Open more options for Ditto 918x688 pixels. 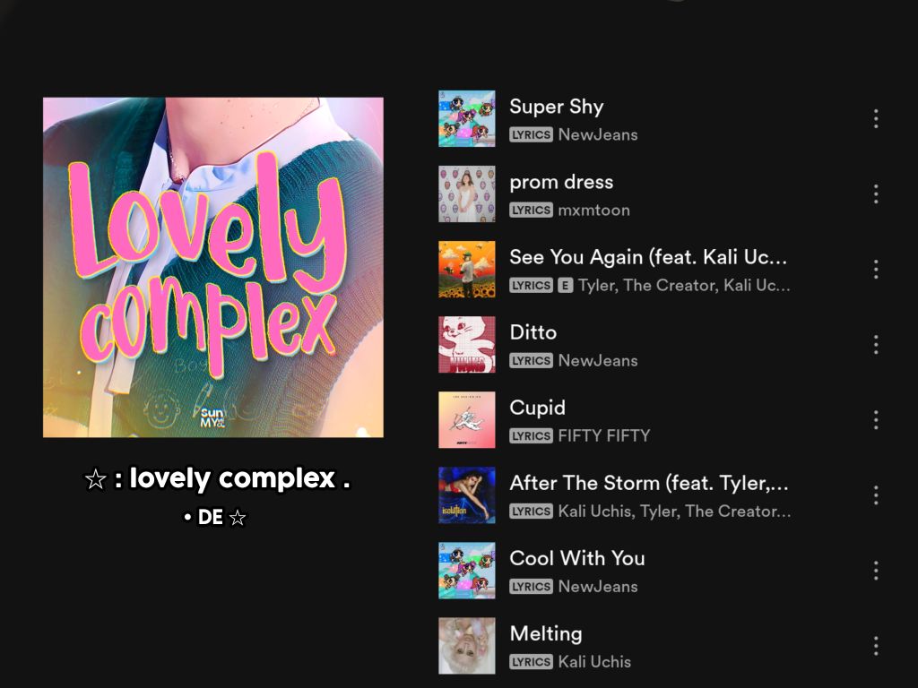tap(876, 345)
